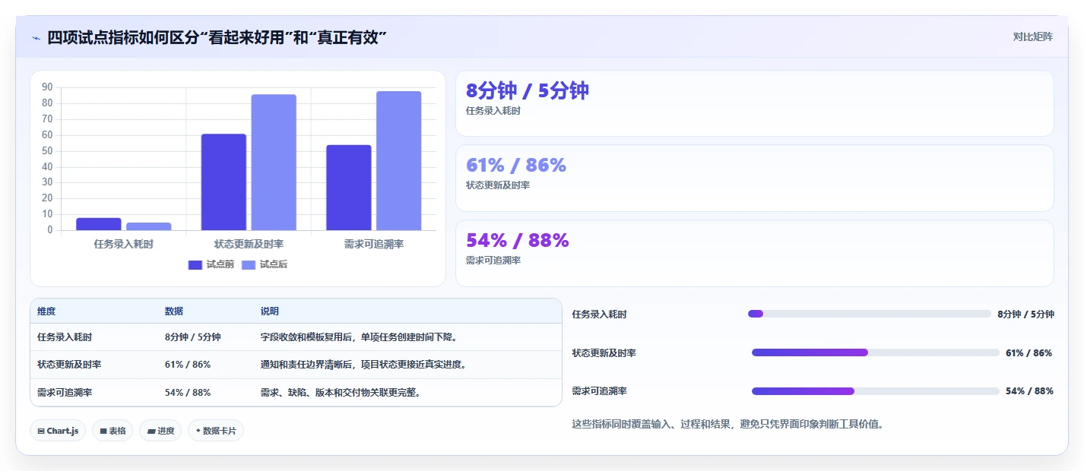Viewport: 1084px width, 471px height.
Task: Click the progress value 61% / 86% at right
Action: [x=1029, y=352]
